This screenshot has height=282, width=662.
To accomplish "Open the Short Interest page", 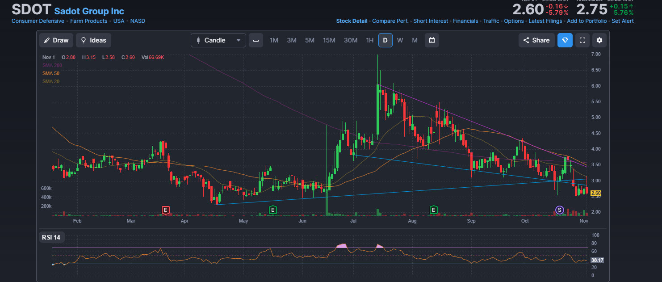I will pos(431,21).
